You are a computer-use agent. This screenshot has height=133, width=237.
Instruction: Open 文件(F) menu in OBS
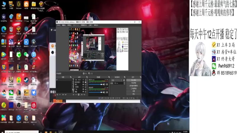58,25
